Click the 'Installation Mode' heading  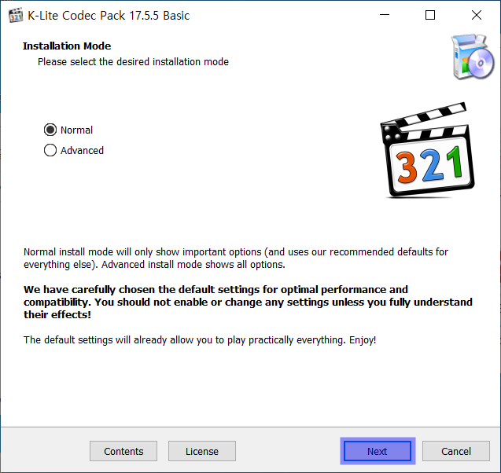(67, 46)
